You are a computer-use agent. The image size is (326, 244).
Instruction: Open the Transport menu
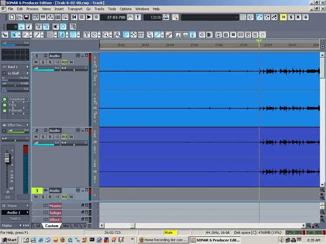pyautogui.click(x=75, y=9)
